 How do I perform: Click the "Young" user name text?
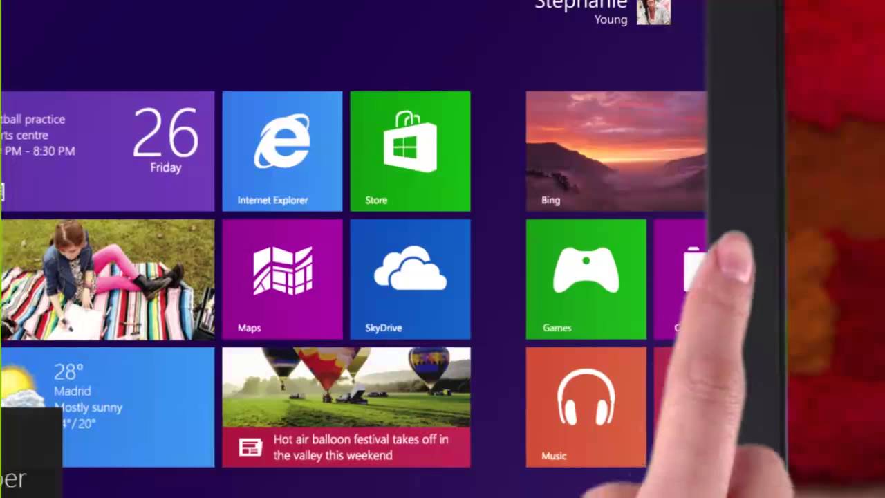[x=611, y=20]
